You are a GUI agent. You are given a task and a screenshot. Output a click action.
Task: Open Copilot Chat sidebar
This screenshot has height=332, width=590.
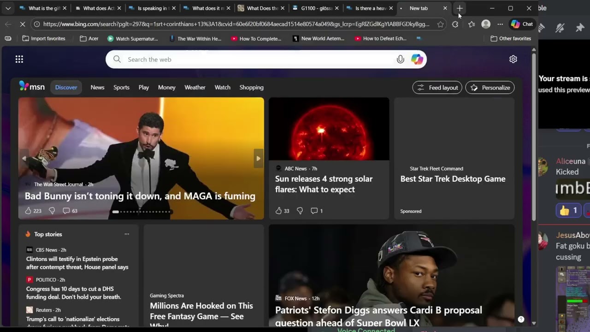coord(522,24)
